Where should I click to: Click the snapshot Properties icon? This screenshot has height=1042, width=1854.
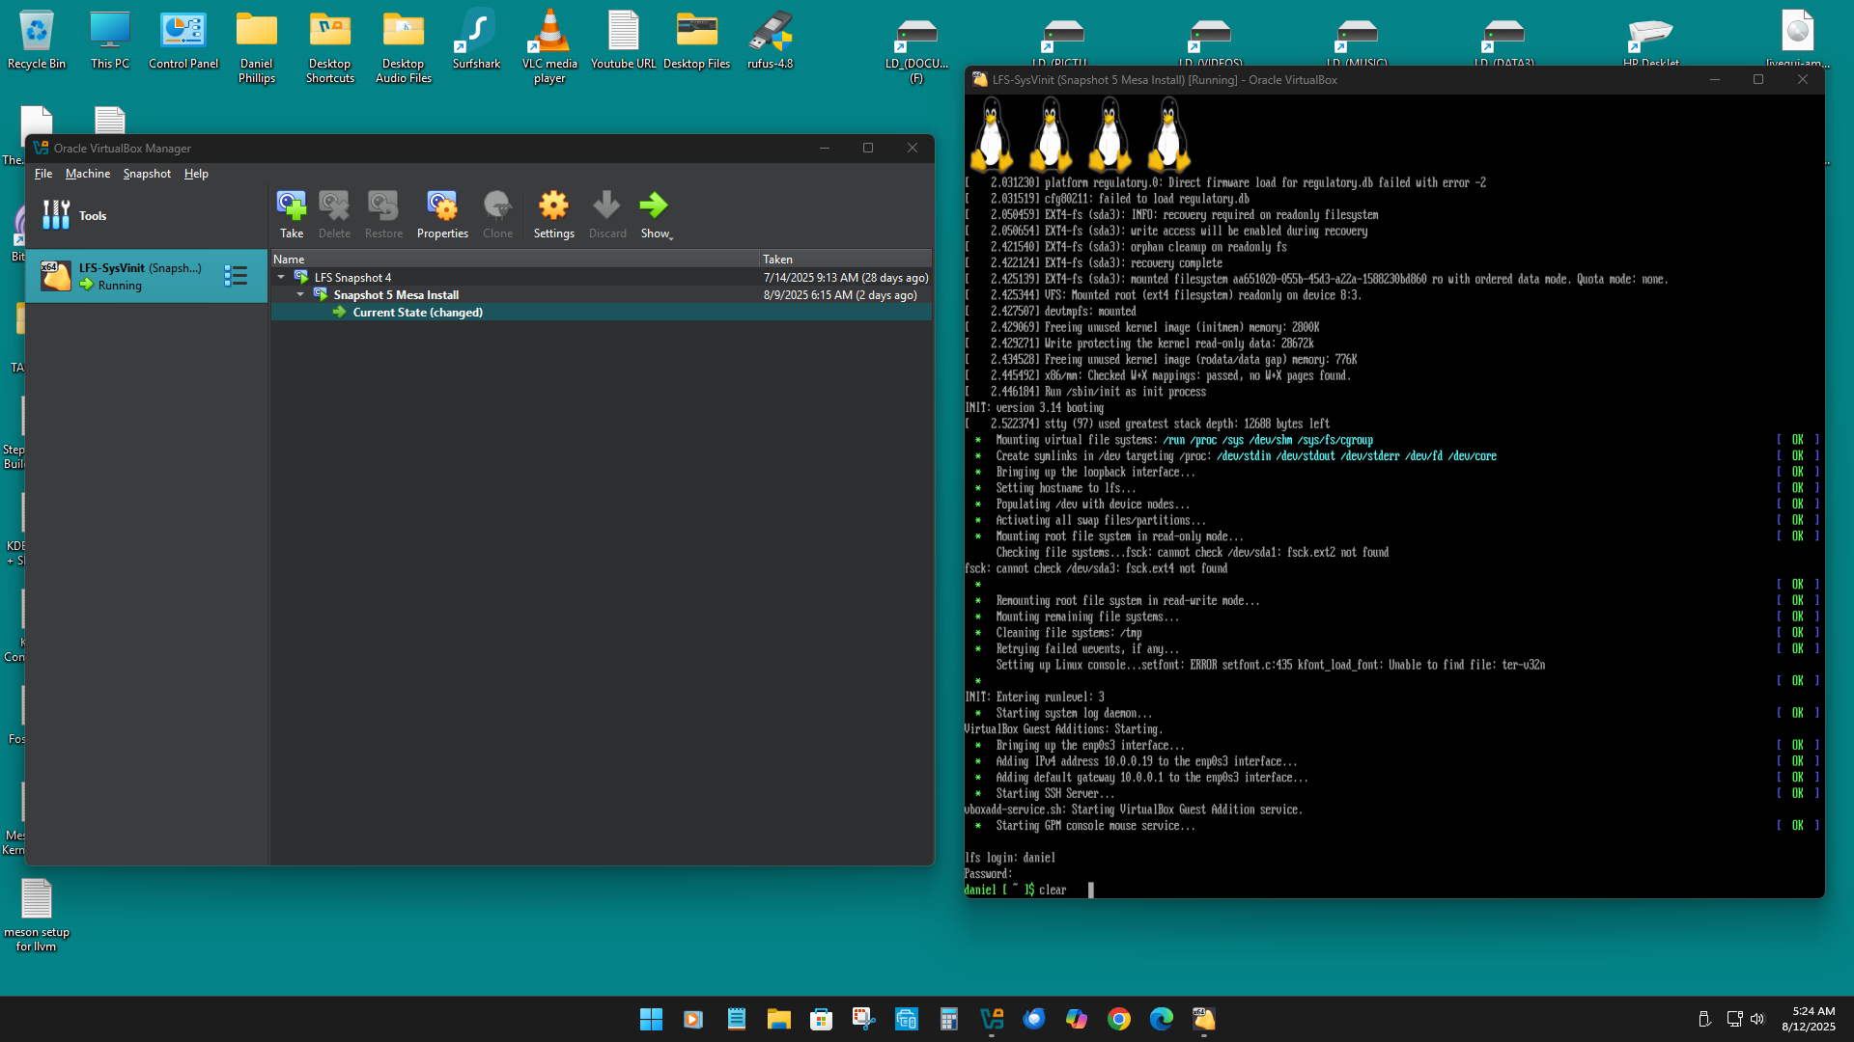[442, 206]
